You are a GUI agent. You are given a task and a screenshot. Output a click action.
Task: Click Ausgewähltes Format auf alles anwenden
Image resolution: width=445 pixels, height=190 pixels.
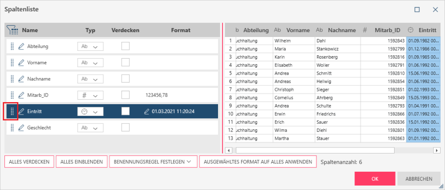coord(258,162)
